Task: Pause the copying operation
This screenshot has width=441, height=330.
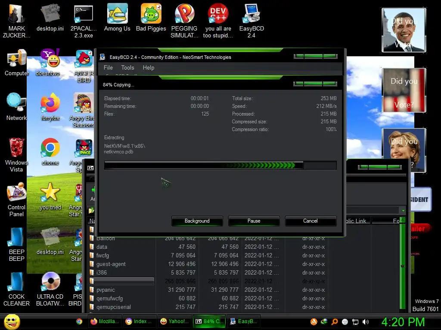Action: click(254, 221)
